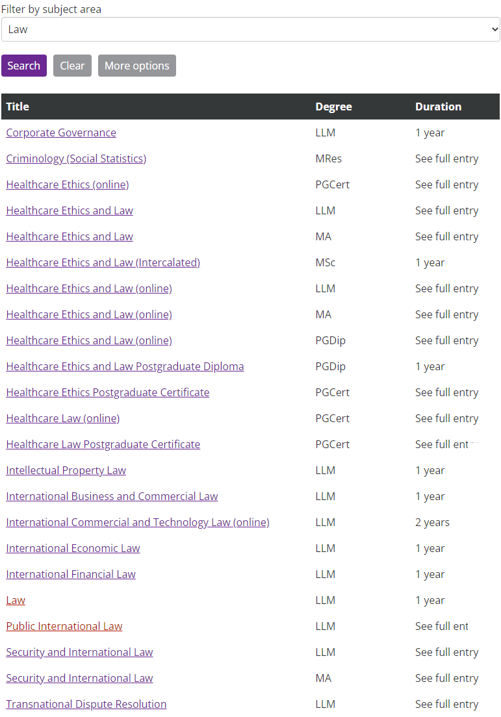The width and height of the screenshot is (501, 717).
Task: Select Healthcare Ethics and Law Postgraduate Diploma
Action: click(125, 366)
